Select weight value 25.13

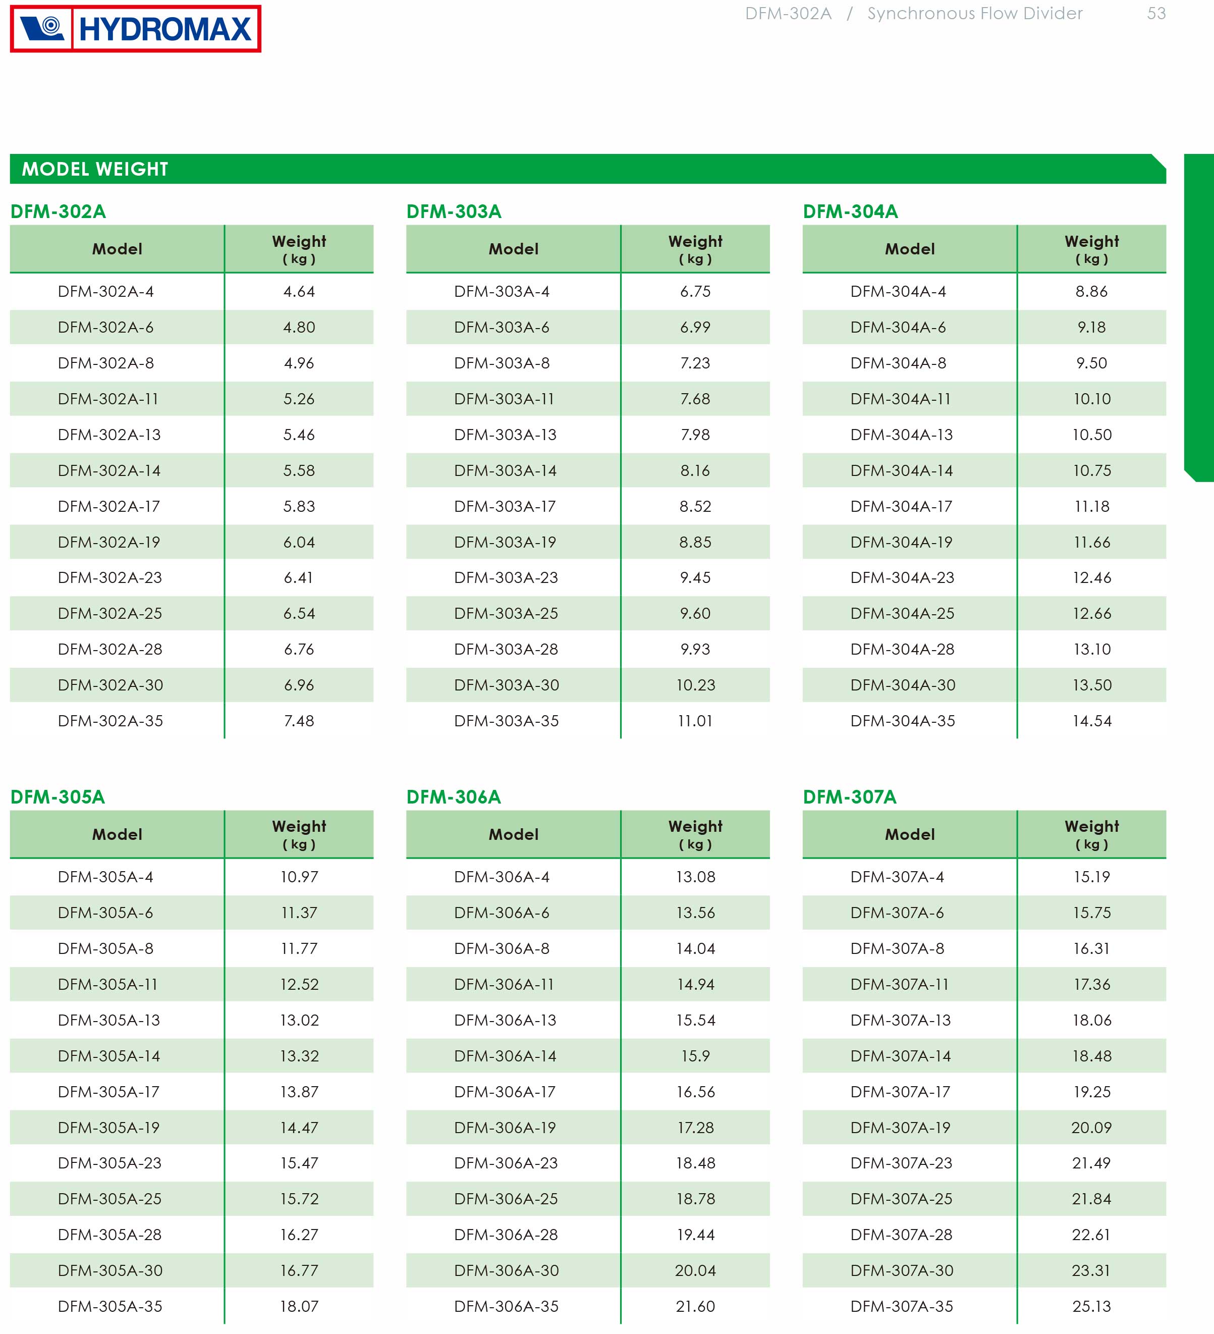[x=1091, y=1307]
